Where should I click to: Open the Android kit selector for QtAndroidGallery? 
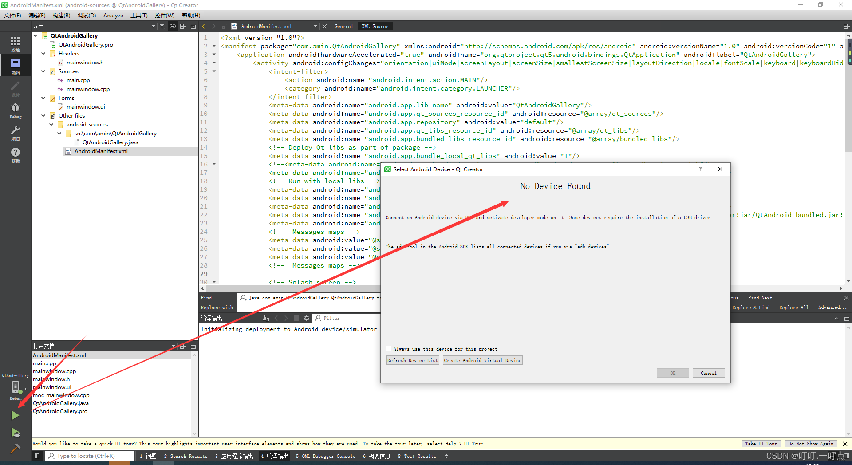(x=16, y=387)
